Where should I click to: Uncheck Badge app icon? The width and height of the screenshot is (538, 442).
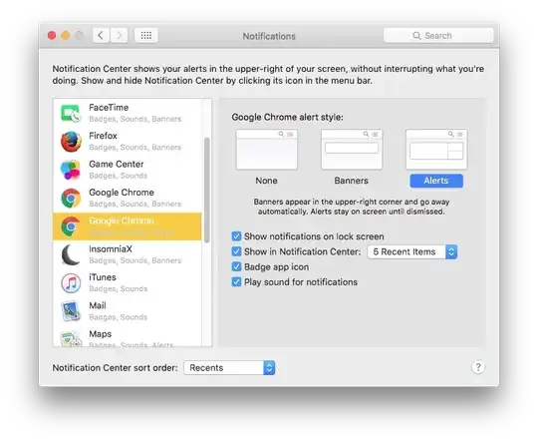(x=236, y=266)
